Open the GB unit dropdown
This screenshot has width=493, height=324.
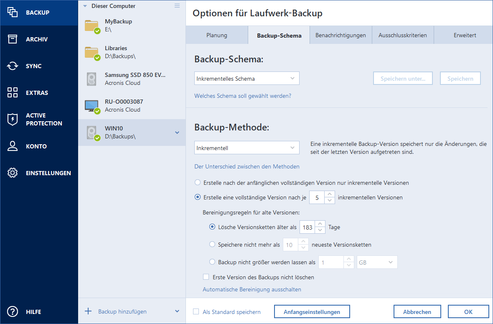[x=377, y=262]
